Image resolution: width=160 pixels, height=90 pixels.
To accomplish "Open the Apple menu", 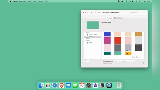I will [10, 1].
